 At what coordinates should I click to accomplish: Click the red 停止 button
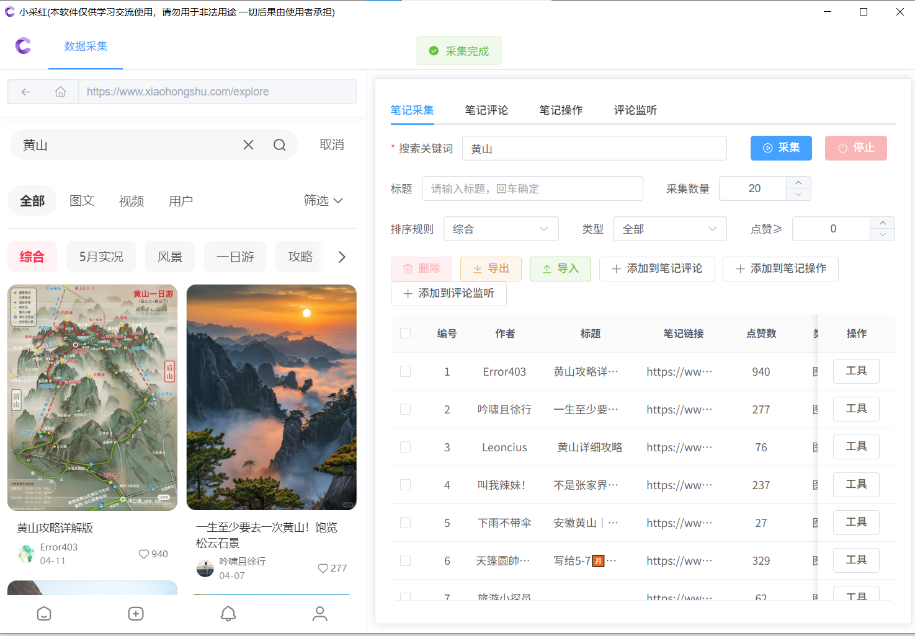[x=856, y=148]
